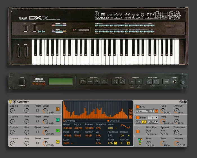Open the LFO Sine waveform dropdown
The width and height of the screenshot is (197, 158).
coord(142,111)
